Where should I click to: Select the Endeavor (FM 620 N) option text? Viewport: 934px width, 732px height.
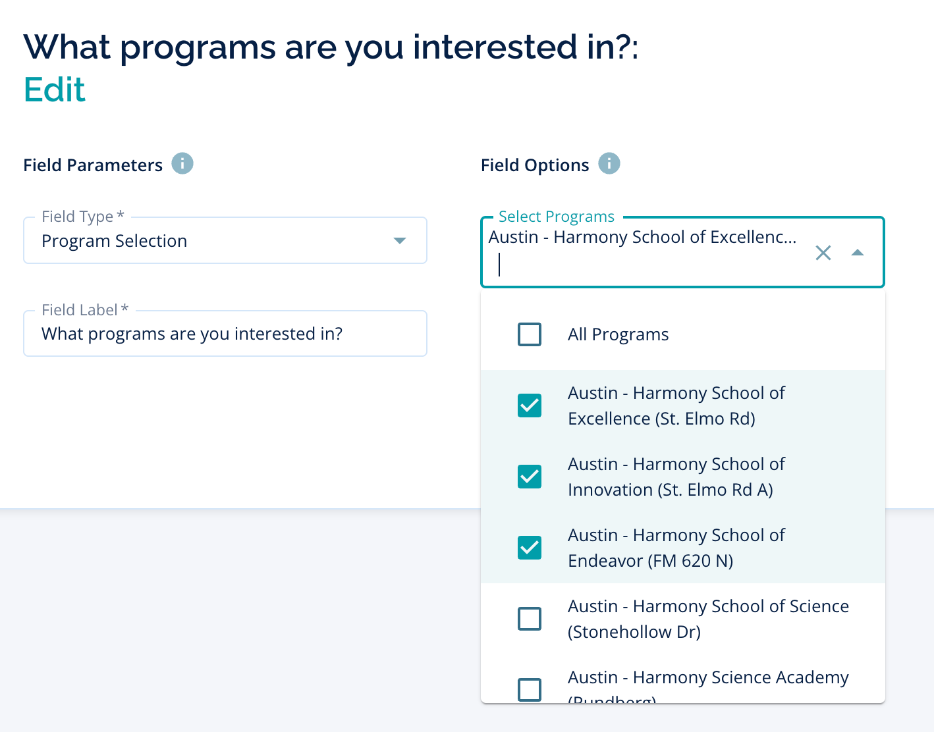(x=676, y=548)
